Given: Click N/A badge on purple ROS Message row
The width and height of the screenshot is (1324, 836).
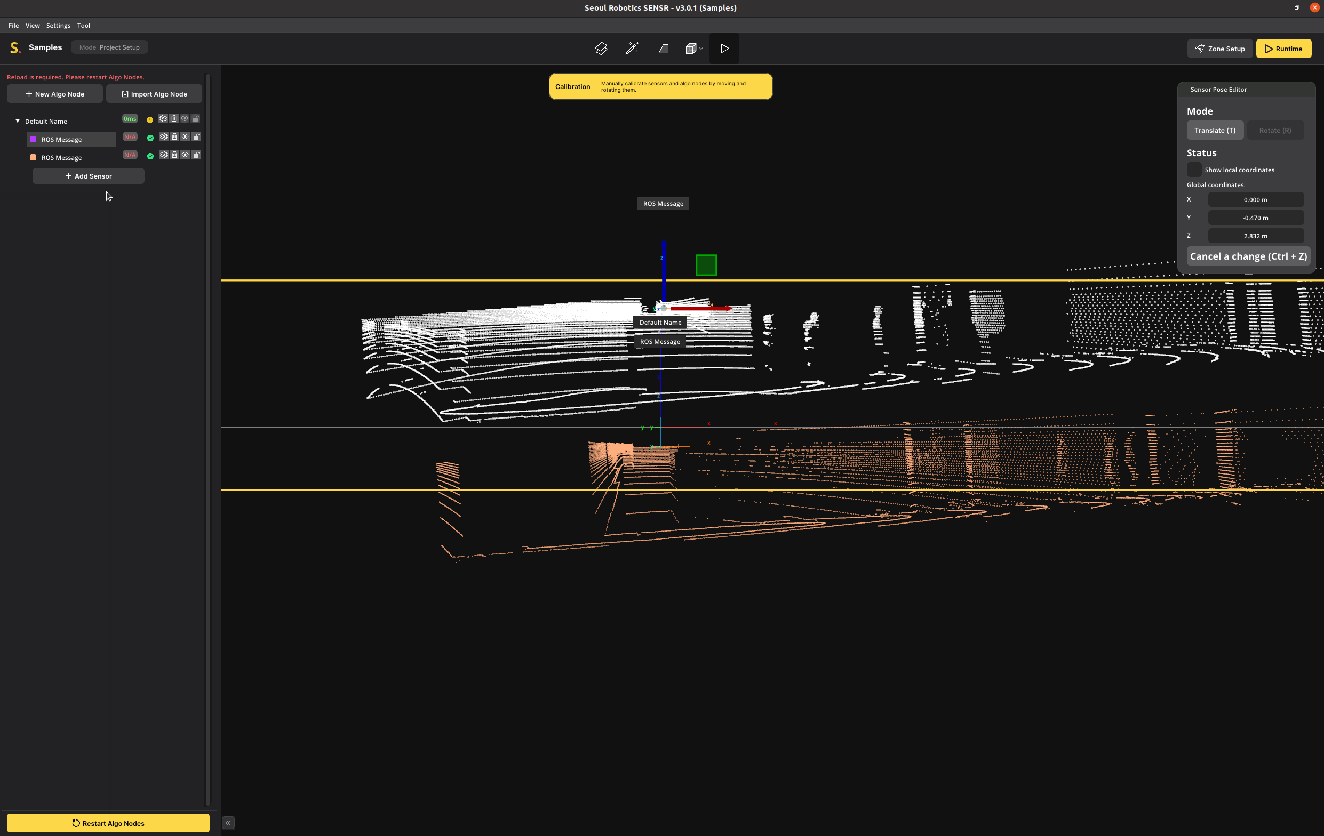Looking at the screenshot, I should (x=130, y=137).
